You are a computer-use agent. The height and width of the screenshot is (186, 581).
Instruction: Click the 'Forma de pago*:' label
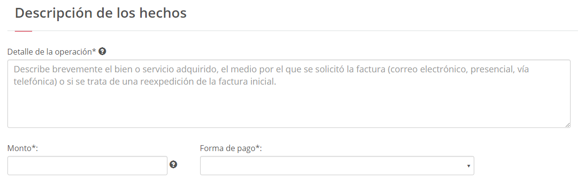pos(231,149)
